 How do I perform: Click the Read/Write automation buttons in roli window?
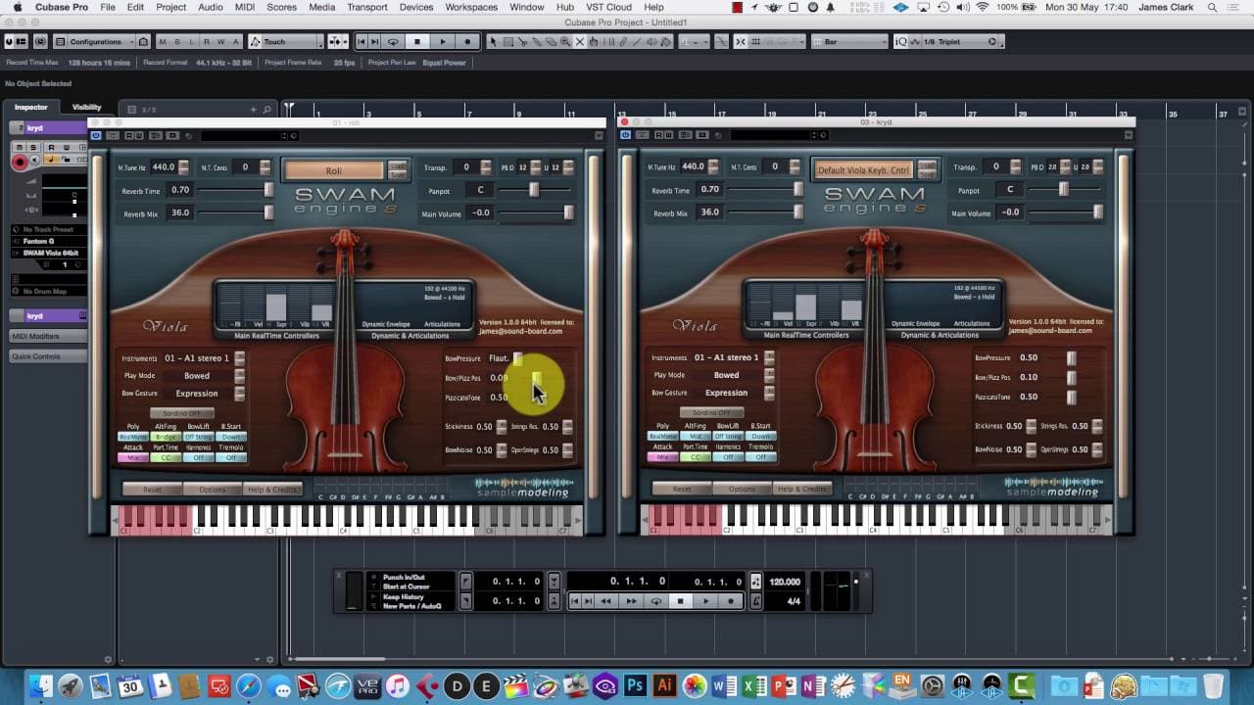coord(135,135)
